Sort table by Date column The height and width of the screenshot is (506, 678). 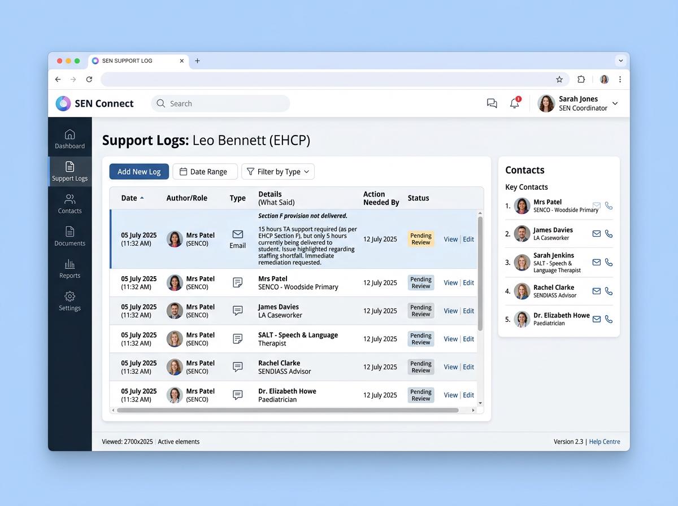[x=132, y=198]
